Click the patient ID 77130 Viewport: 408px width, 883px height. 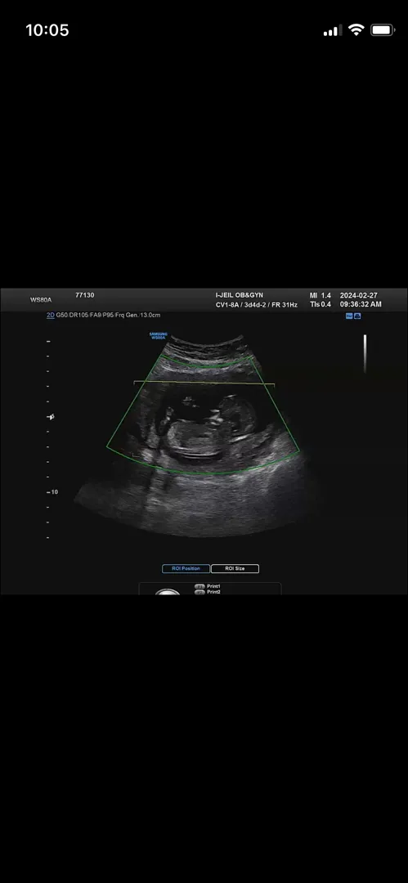(x=84, y=295)
